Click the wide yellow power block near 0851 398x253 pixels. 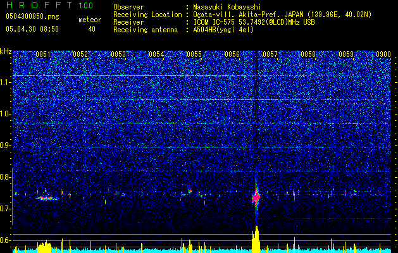[x=44, y=247]
